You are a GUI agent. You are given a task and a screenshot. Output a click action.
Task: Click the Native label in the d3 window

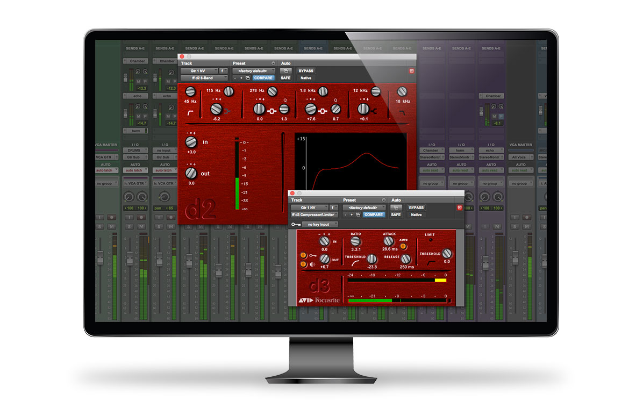pos(416,215)
